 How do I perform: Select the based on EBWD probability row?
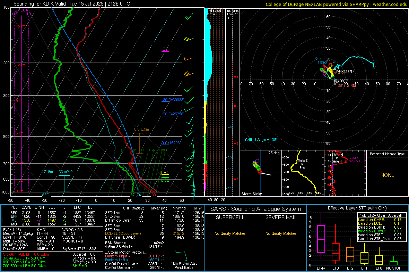coord(380,231)
